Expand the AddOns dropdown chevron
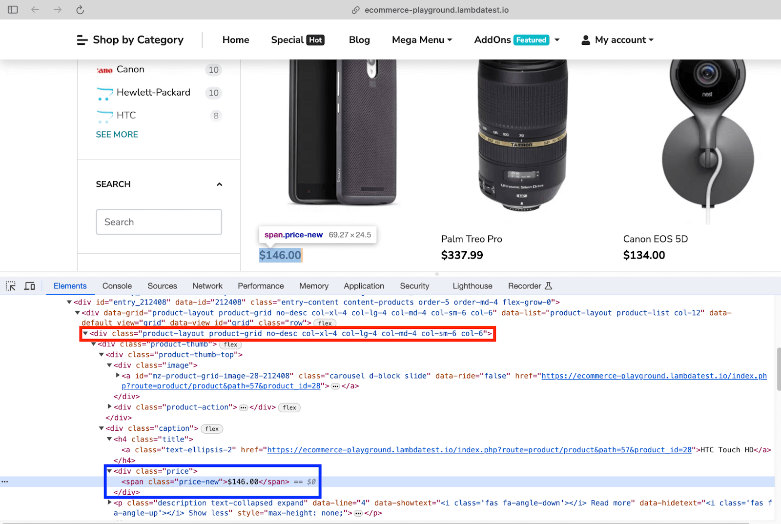This screenshot has width=781, height=524. click(557, 40)
